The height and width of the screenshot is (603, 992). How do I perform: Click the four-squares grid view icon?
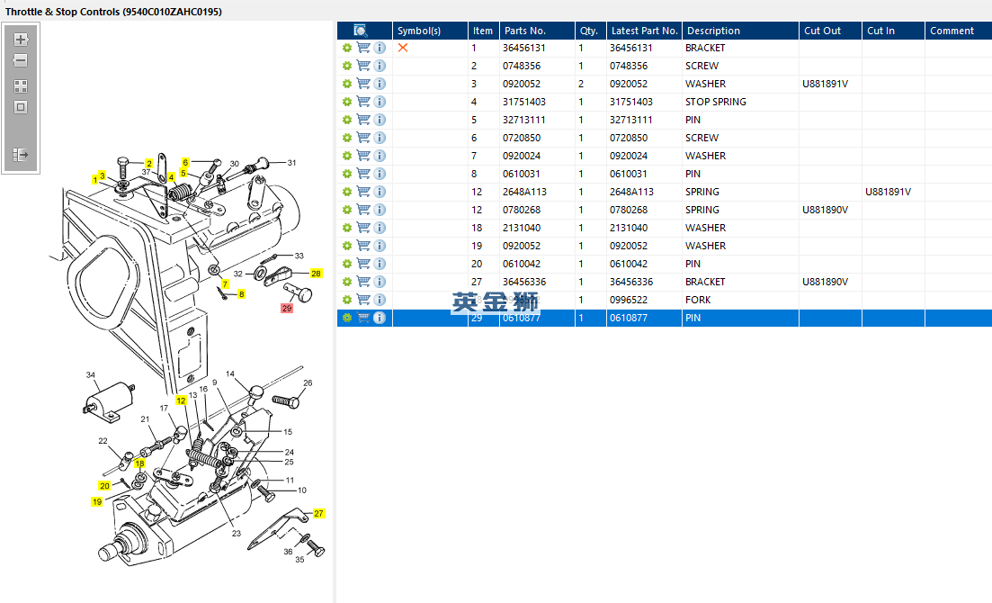tap(21, 86)
